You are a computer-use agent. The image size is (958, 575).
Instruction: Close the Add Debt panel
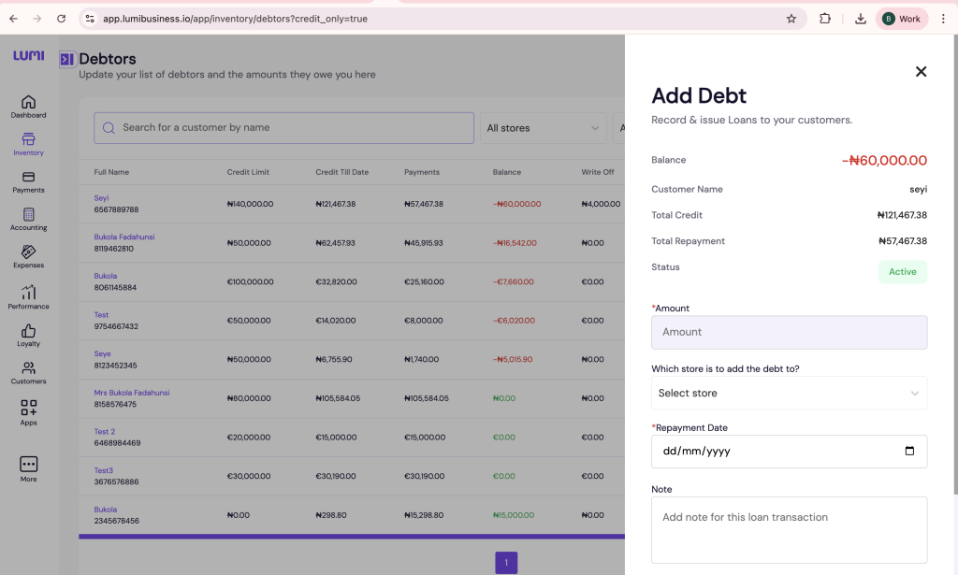921,72
